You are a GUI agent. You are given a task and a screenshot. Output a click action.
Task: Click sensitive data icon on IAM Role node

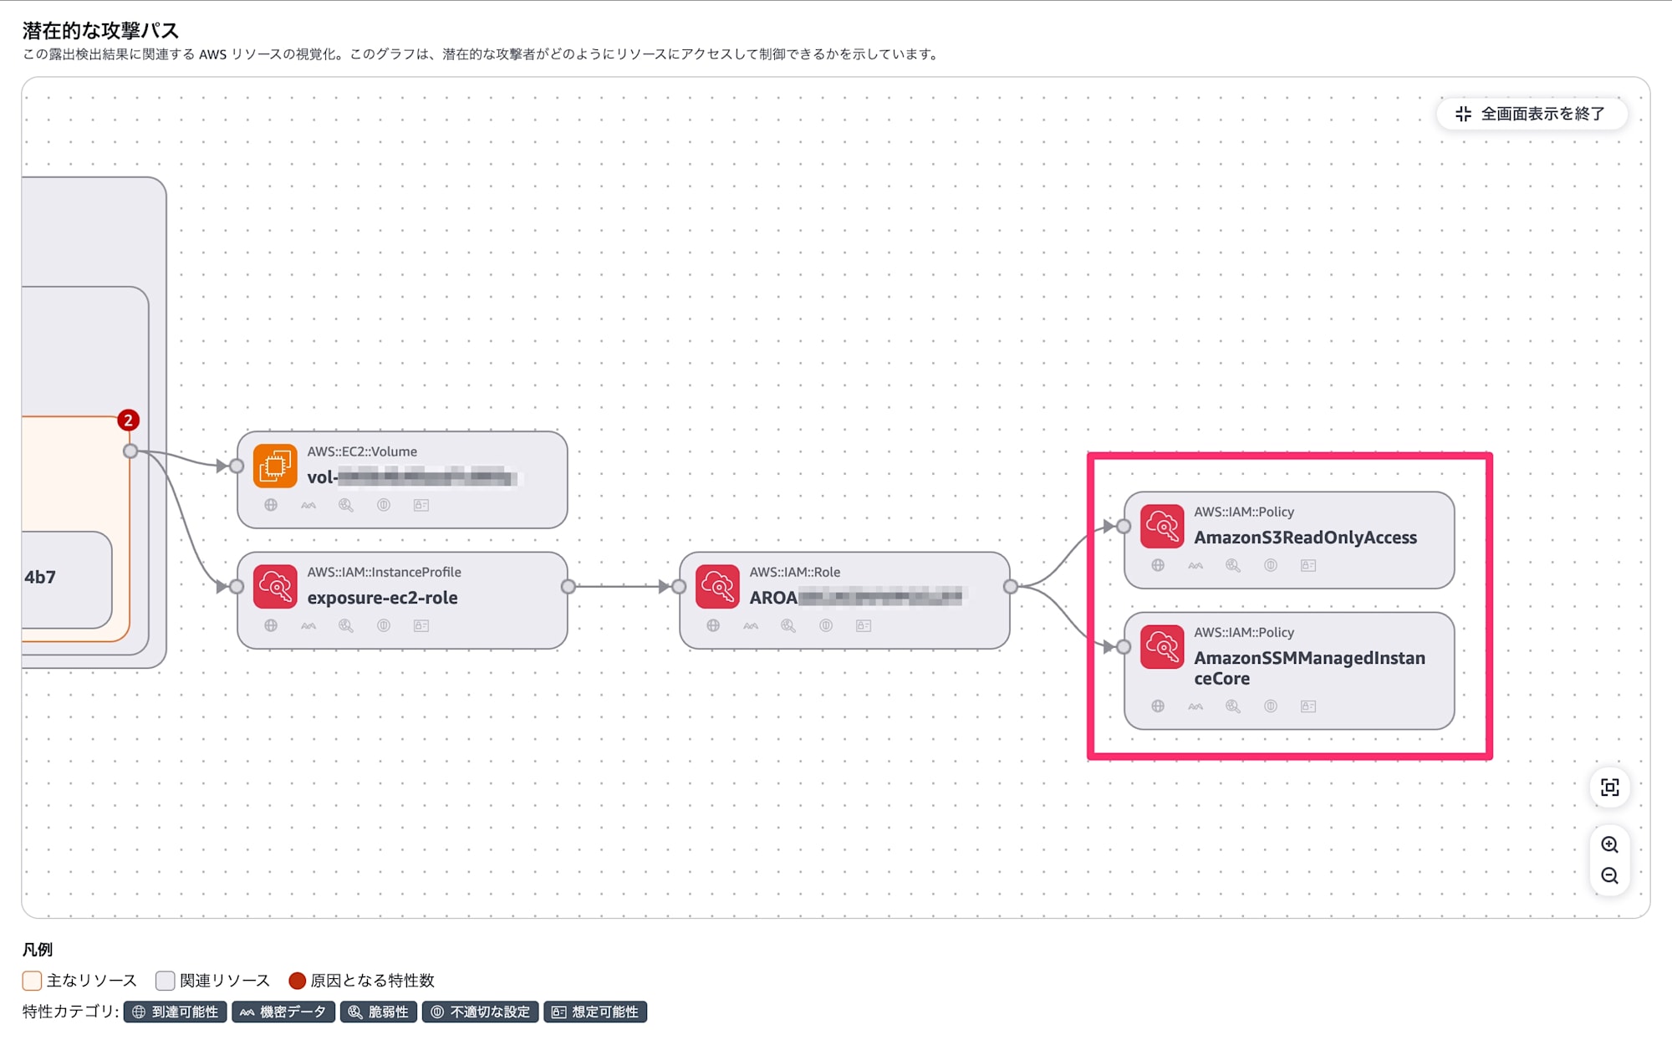point(751,625)
